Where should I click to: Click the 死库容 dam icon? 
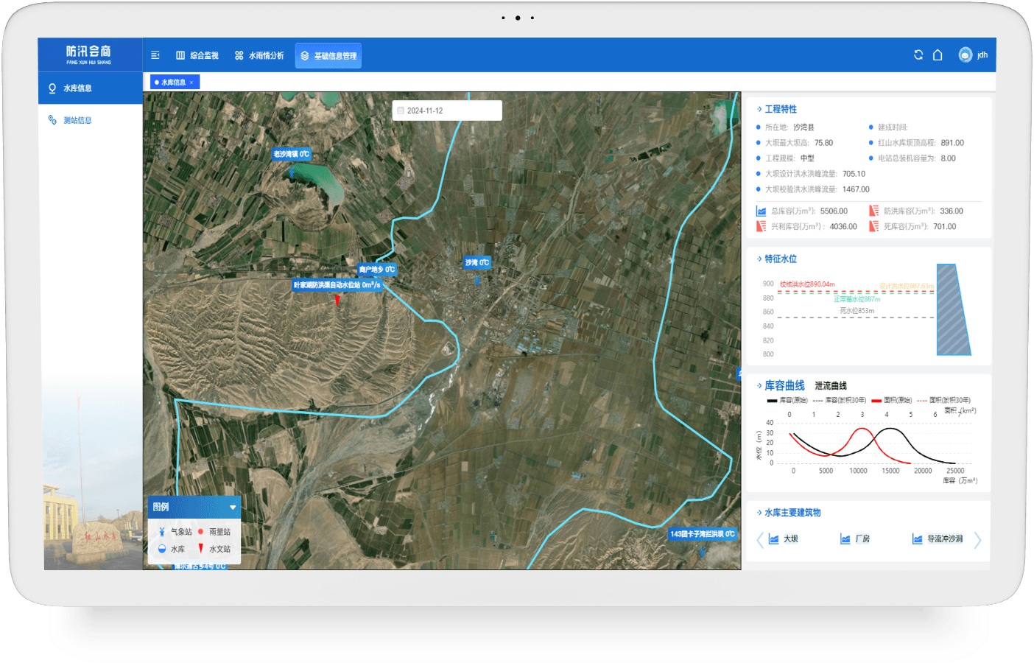click(x=874, y=226)
